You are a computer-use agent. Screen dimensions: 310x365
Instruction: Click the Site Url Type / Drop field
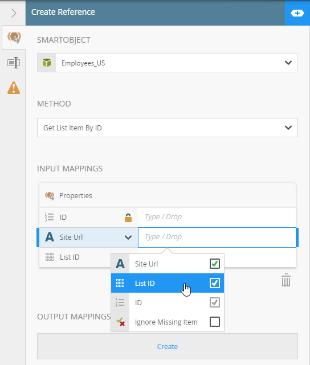coord(217,237)
